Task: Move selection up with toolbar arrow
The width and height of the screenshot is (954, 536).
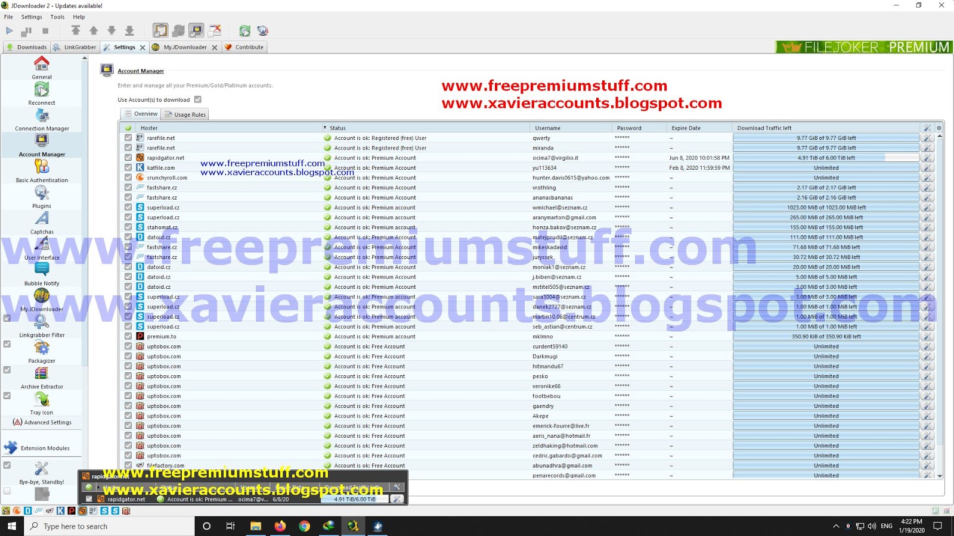Action: [x=94, y=30]
